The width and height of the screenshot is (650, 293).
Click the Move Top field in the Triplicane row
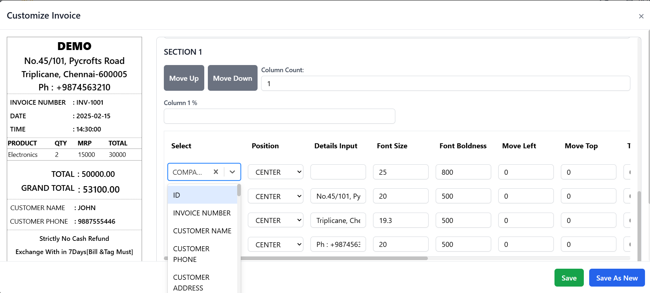point(588,220)
